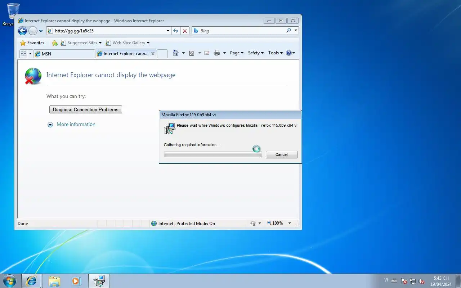Open the Tools menu
Image resolution: width=461 pixels, height=288 pixels.
pyautogui.click(x=276, y=53)
